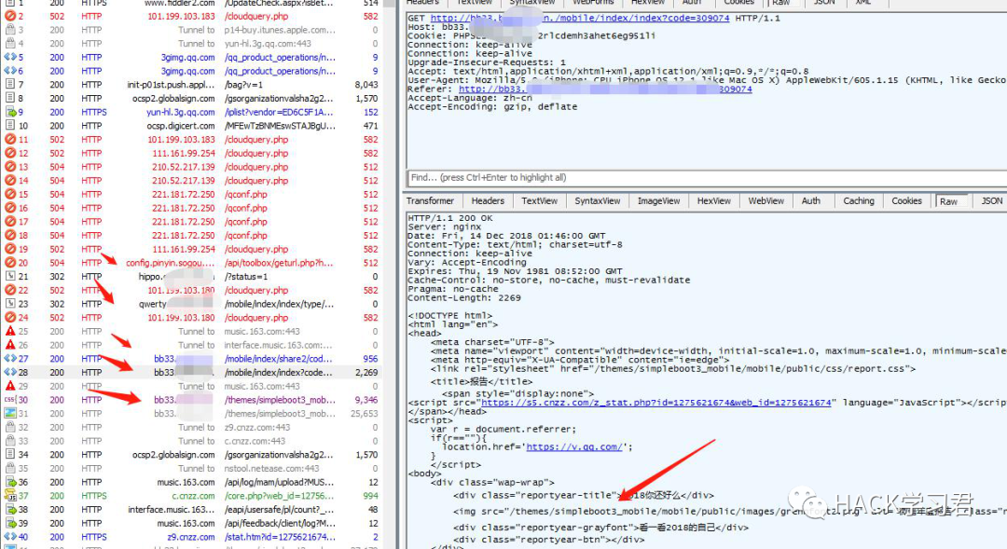Click the blocked-session icon of row 2
The height and width of the screenshot is (549, 1007).
pos(10,16)
